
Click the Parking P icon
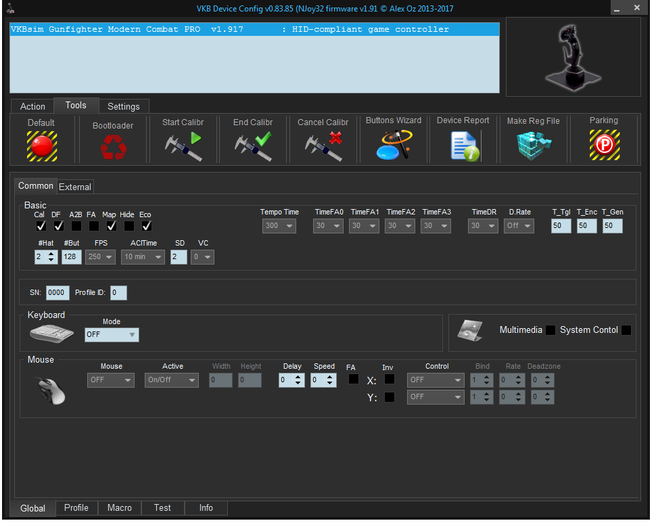pyautogui.click(x=605, y=145)
